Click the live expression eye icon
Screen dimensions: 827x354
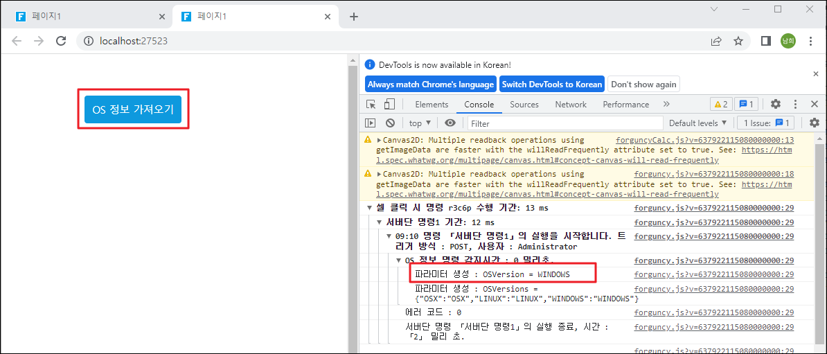450,123
